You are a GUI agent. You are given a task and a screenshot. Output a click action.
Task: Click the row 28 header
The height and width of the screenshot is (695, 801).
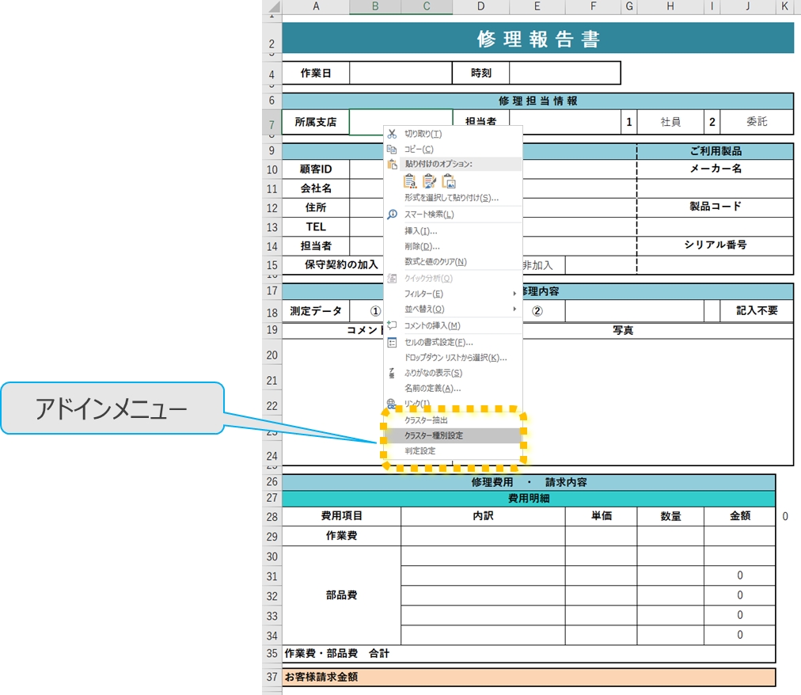point(271,517)
